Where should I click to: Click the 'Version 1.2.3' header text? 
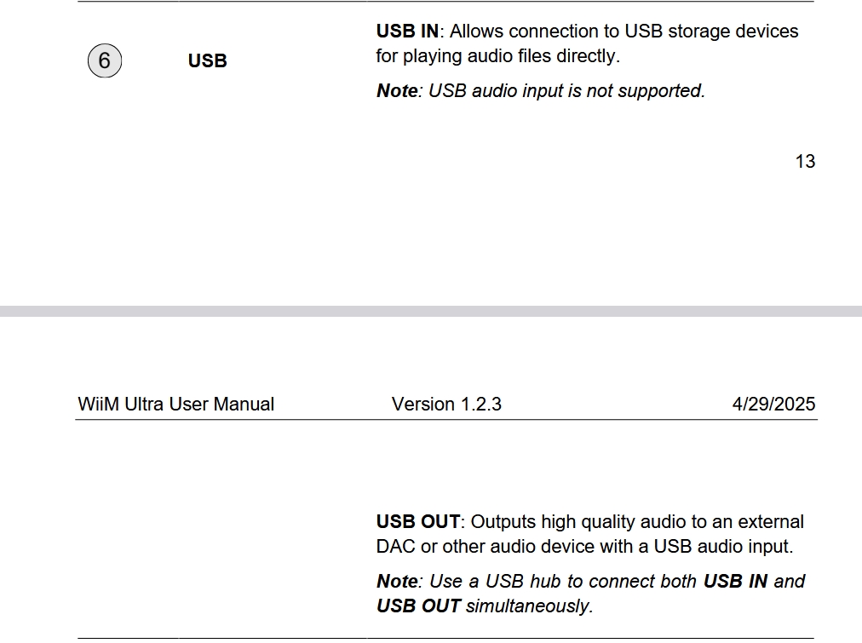tap(446, 405)
